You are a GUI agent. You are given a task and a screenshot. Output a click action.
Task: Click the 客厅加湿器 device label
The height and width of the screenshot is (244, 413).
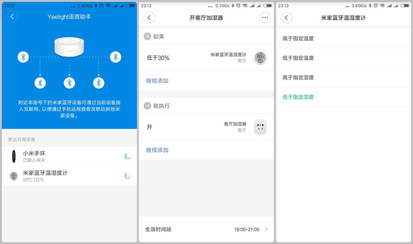(235, 124)
